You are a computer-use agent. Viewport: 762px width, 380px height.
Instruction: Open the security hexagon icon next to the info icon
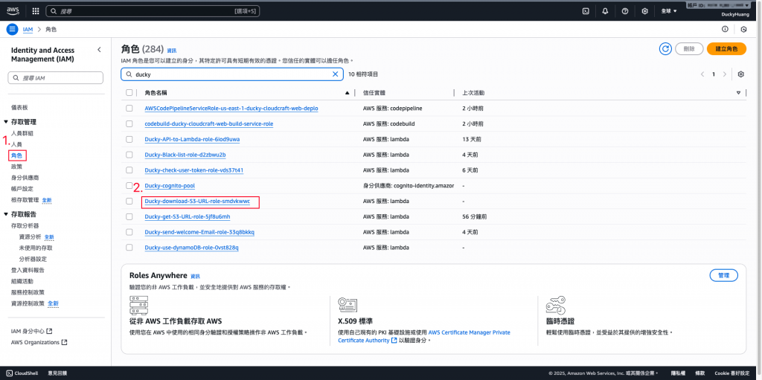(x=743, y=29)
